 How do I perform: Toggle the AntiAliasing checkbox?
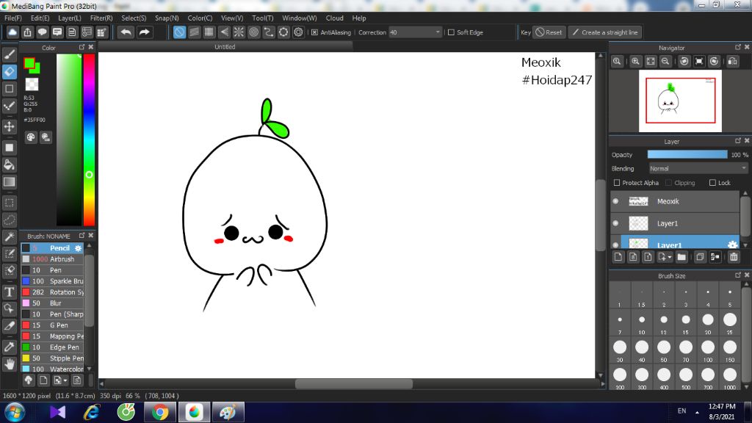(314, 32)
